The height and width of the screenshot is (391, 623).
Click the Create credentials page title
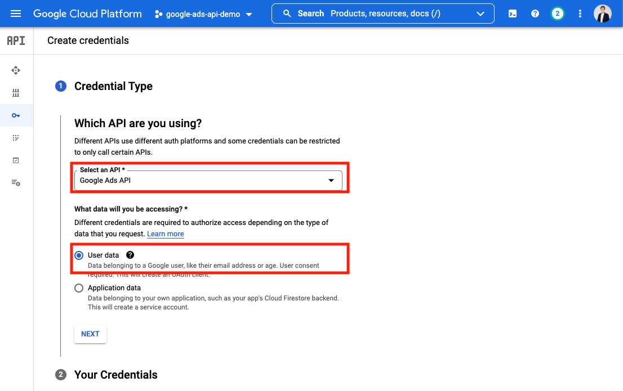tap(88, 41)
